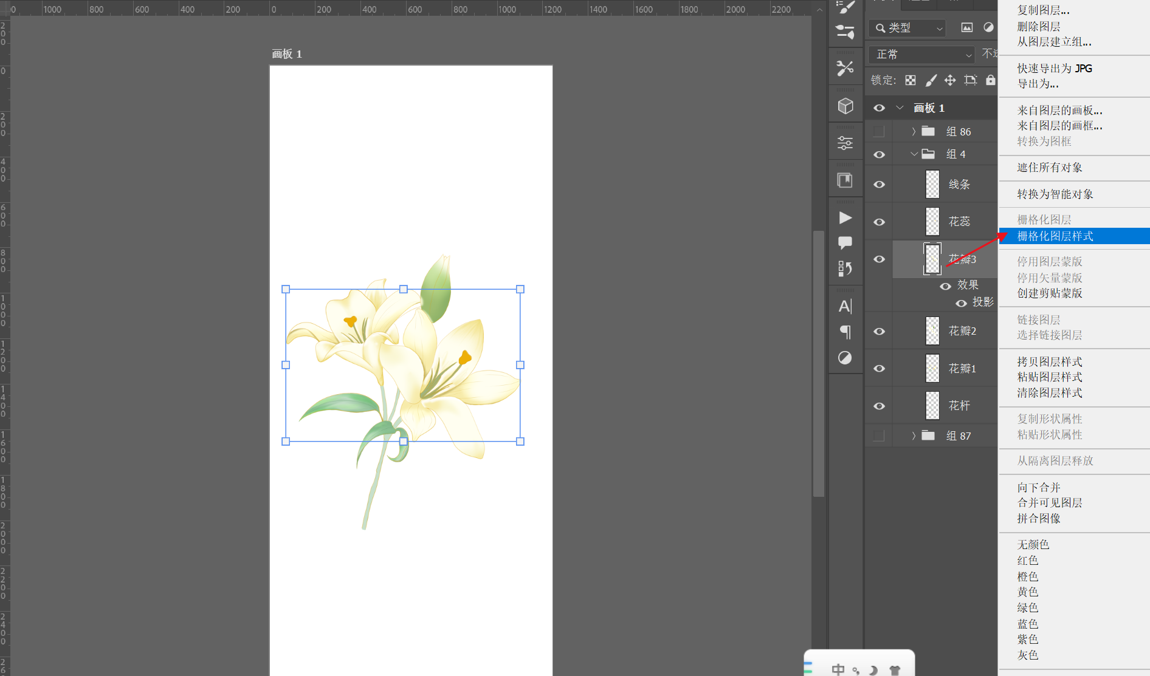Show the hidden 组 86 group
Viewport: 1150px width, 676px height.
point(879,131)
